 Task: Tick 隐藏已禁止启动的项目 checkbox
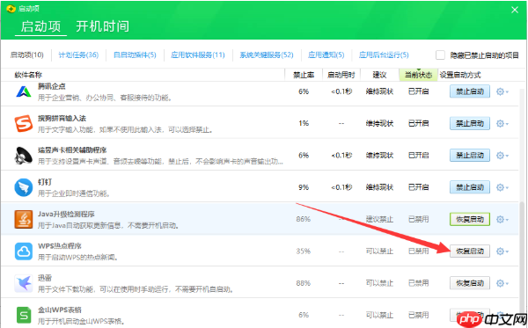pos(440,55)
